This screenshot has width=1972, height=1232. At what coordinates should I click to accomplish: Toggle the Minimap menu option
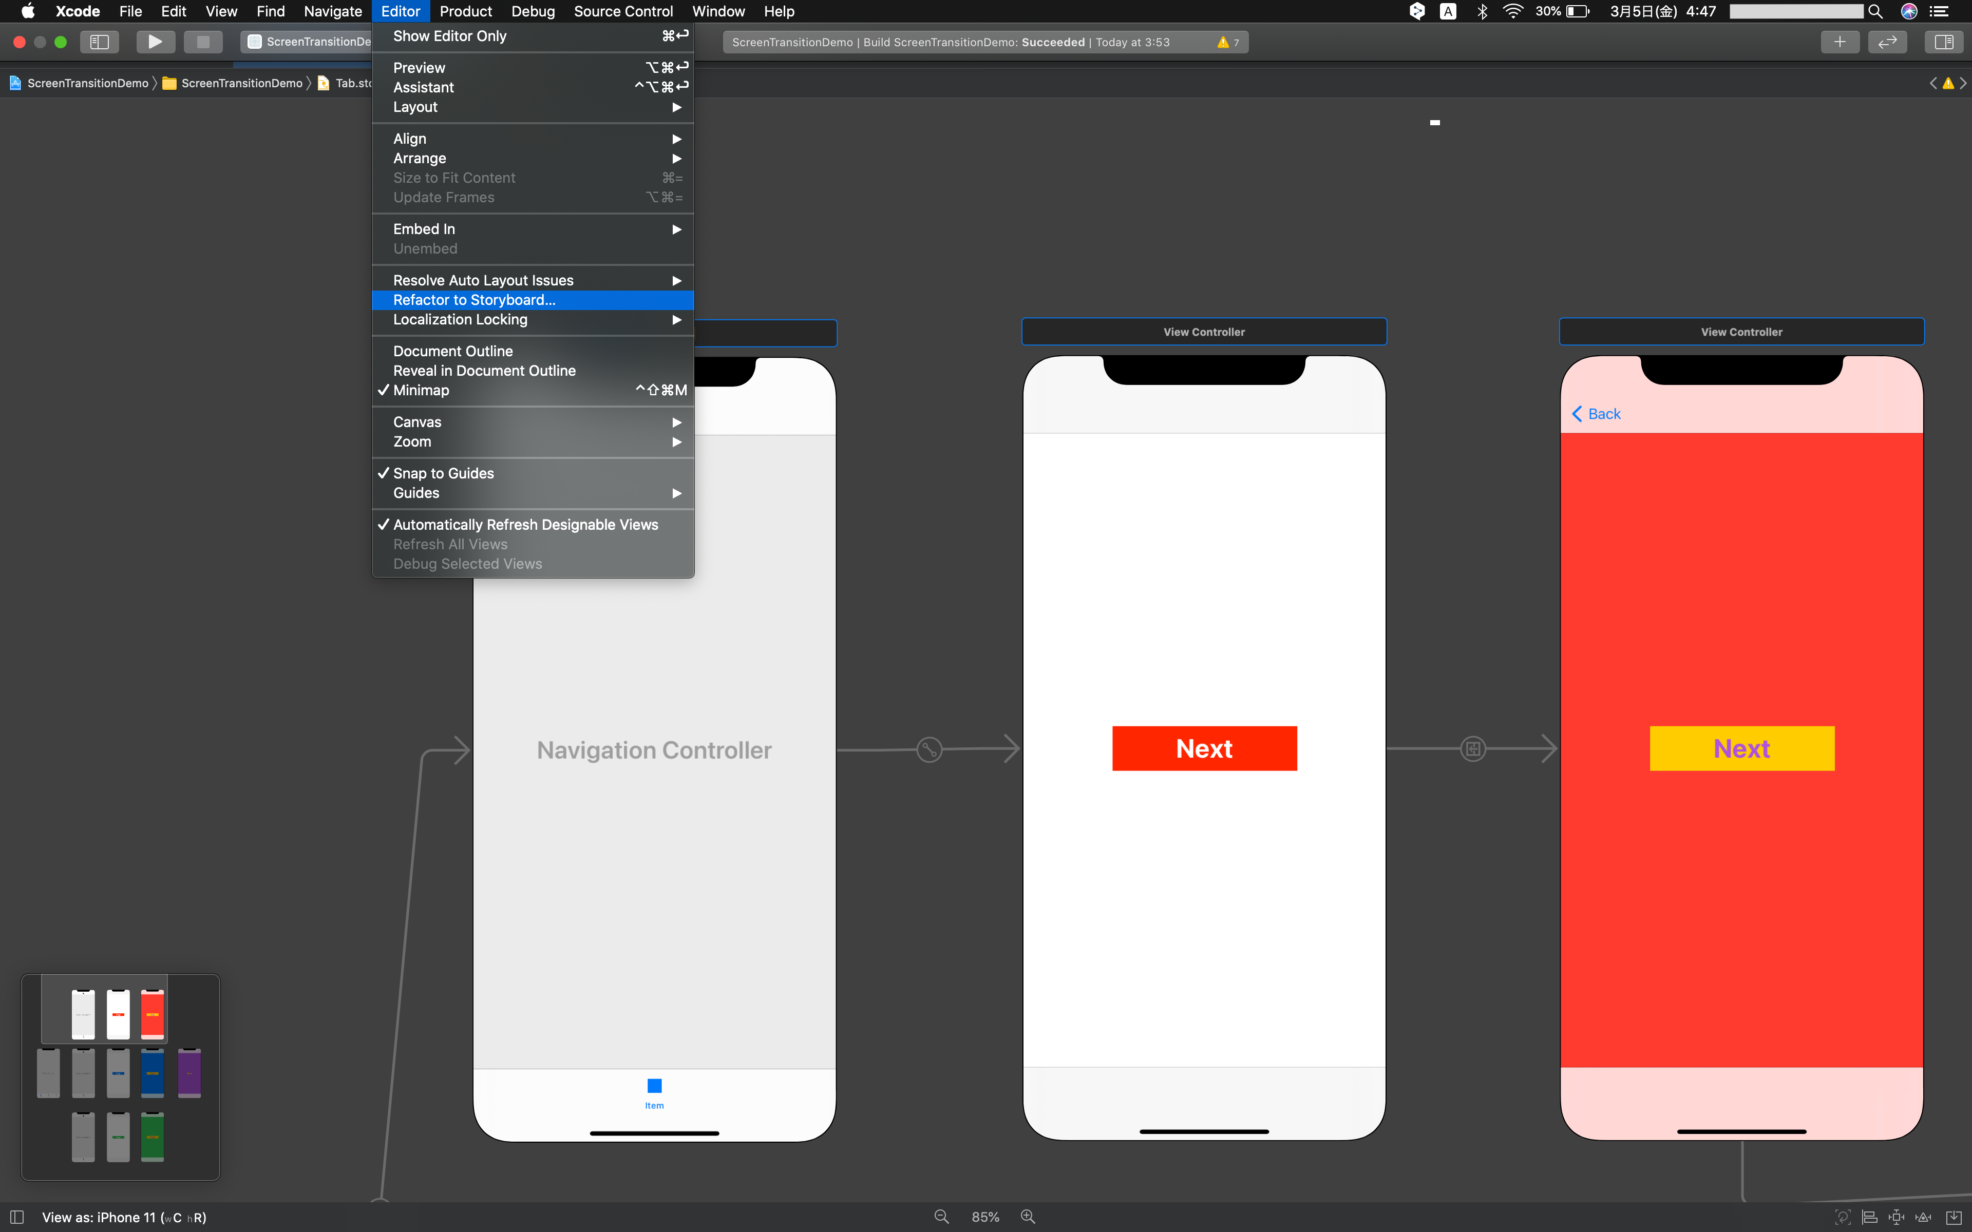coord(421,390)
